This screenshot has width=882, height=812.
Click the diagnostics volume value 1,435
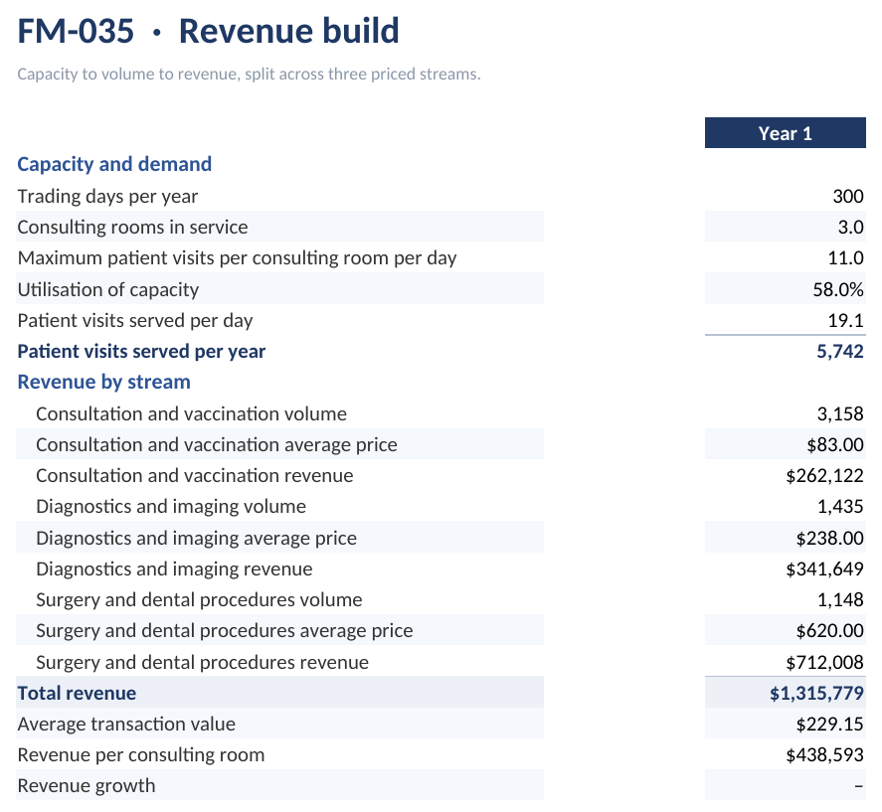[x=840, y=507]
